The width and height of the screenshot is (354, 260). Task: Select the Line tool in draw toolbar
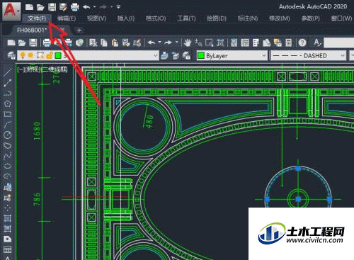[7, 72]
